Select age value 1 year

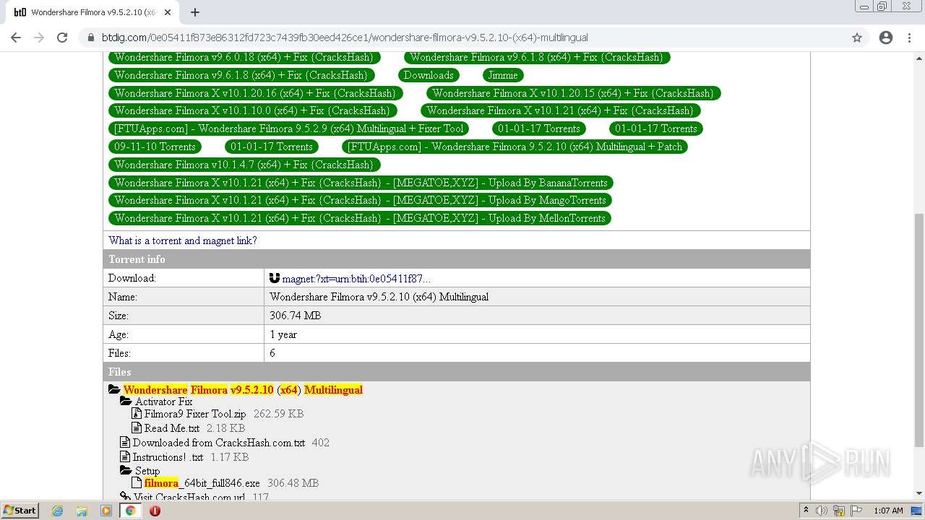[283, 334]
